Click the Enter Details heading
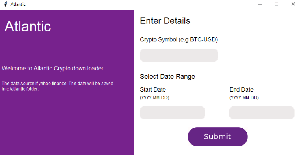 coord(165,21)
